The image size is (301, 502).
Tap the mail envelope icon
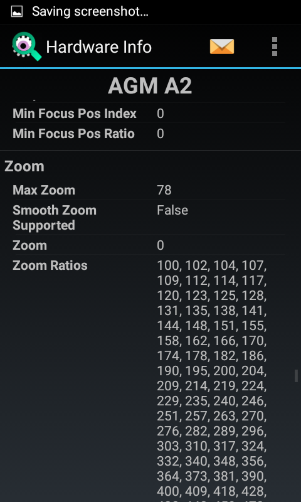pyautogui.click(x=221, y=46)
